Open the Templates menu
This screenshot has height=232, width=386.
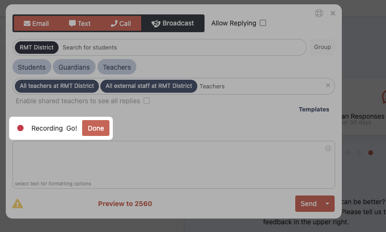314,110
